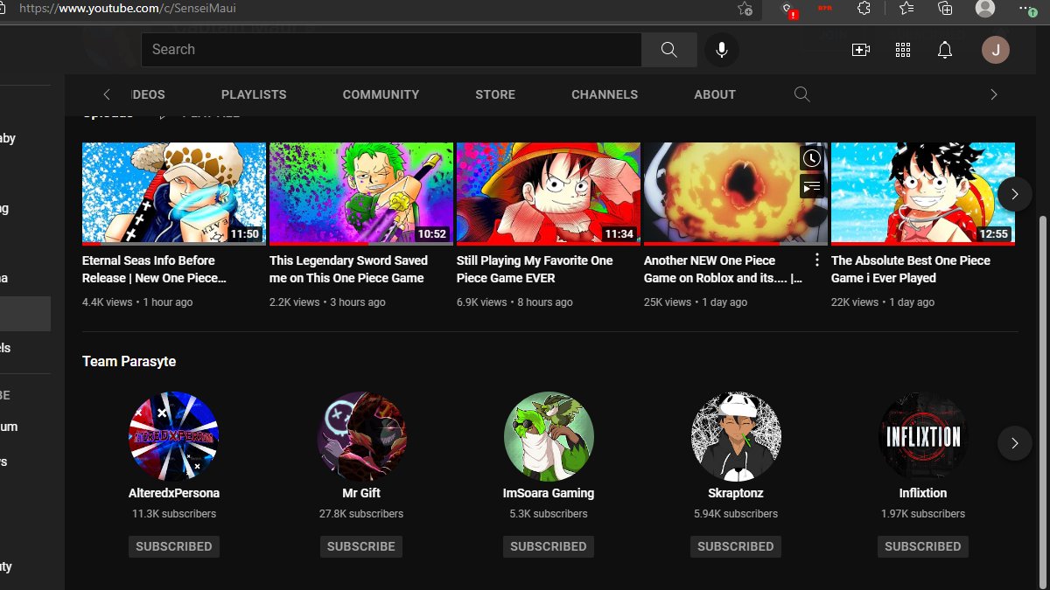Add the fire video to queue
1050x590 pixels.
pyautogui.click(x=812, y=185)
